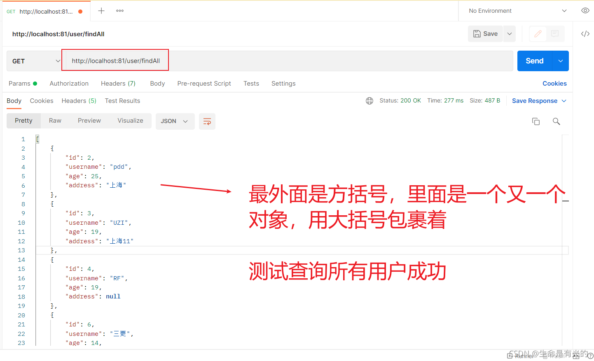Click the Status: 200 OK text
The image size is (594, 361).
400,101
